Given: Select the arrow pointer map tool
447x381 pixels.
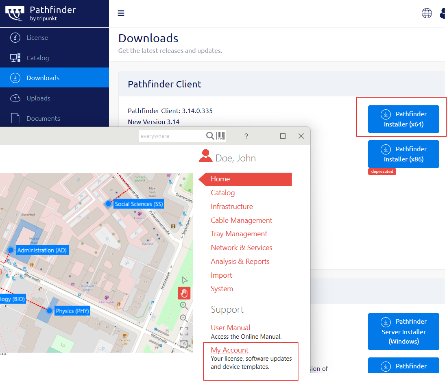Looking at the screenshot, I should (x=184, y=280).
